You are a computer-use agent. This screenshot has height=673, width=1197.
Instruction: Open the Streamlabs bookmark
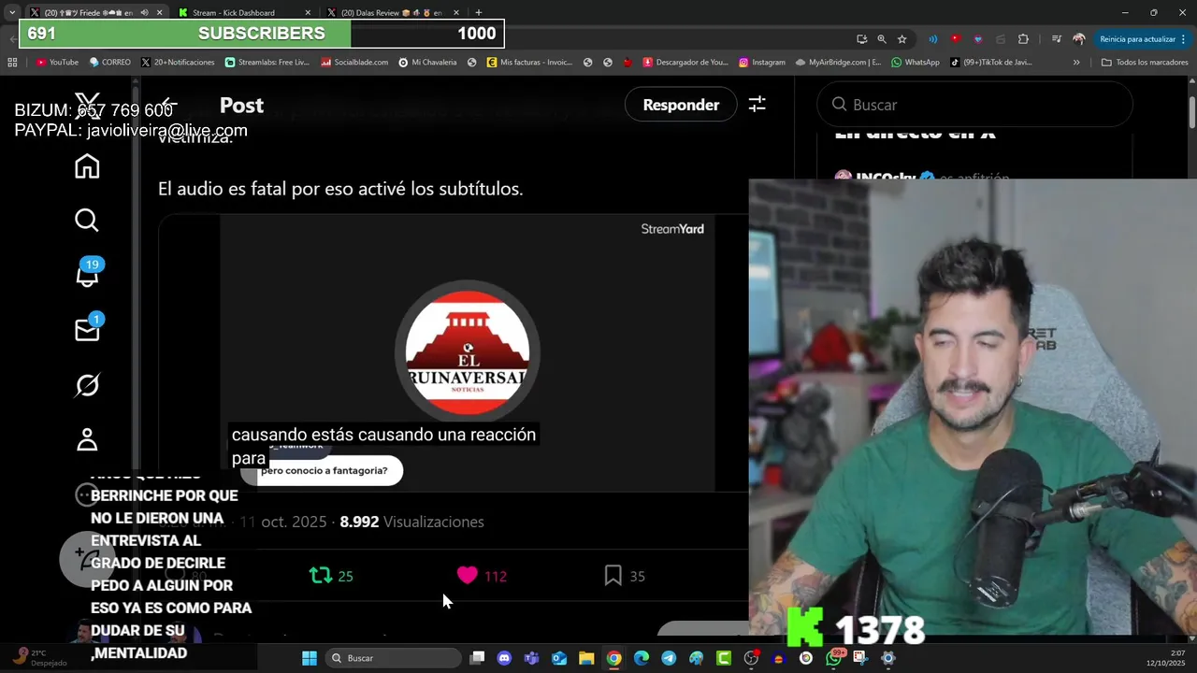(267, 63)
